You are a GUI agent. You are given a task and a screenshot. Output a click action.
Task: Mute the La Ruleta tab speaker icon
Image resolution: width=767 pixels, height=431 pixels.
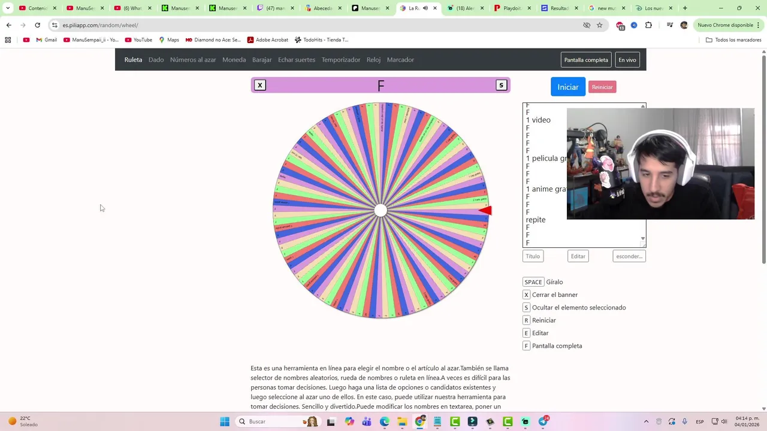point(425,8)
